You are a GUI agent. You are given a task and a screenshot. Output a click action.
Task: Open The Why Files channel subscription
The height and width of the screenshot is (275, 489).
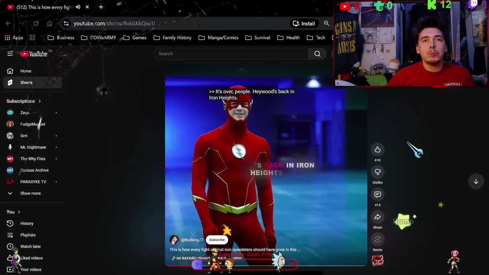[33, 159]
